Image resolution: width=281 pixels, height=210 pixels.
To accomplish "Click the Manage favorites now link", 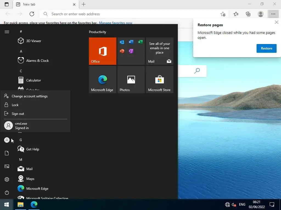I will (116, 23).
